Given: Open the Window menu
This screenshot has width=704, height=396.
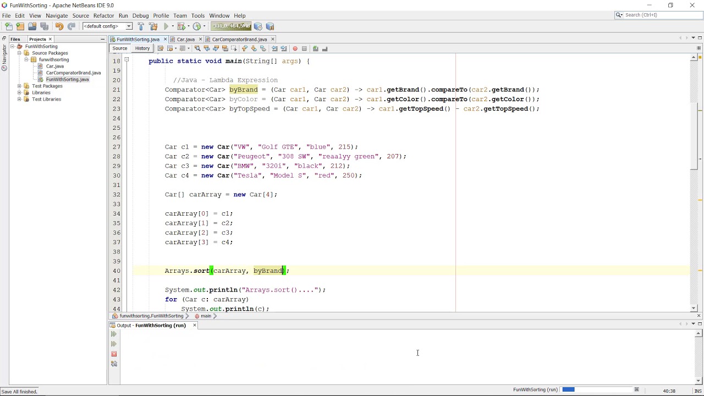Looking at the screenshot, I should pos(219,15).
